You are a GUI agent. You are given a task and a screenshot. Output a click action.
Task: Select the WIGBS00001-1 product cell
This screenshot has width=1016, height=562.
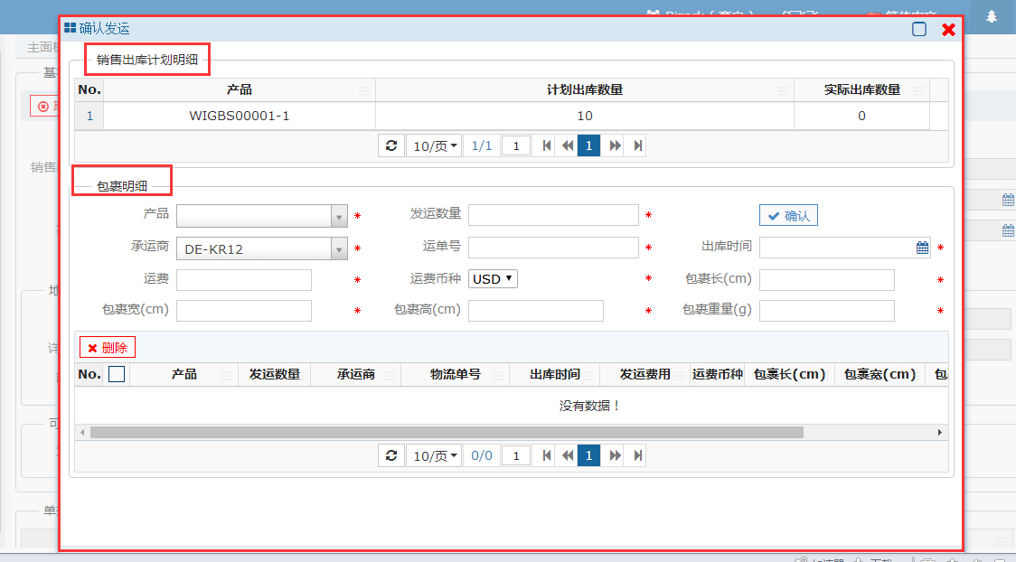tap(240, 116)
